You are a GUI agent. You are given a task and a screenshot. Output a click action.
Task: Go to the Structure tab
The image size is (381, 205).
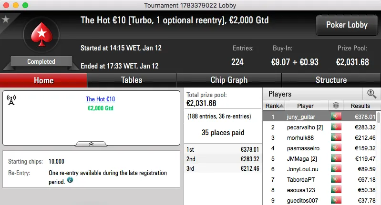click(331, 80)
